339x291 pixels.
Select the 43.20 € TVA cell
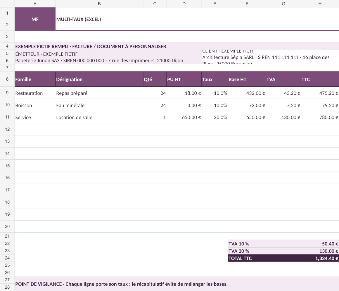point(283,93)
